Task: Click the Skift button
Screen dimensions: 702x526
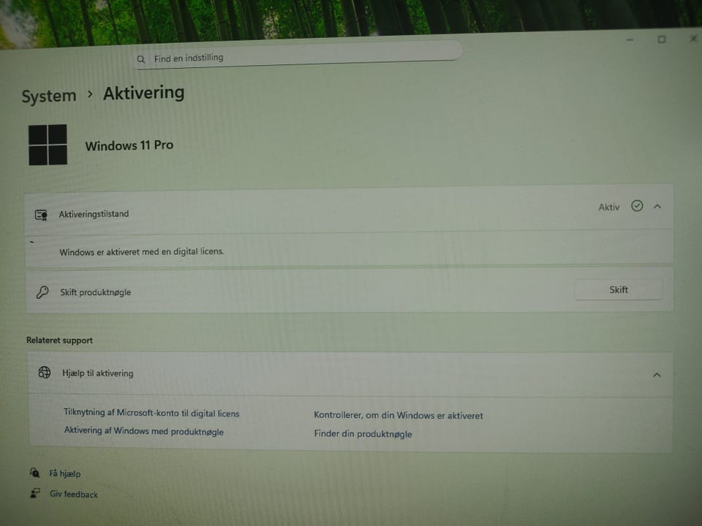Action: (619, 290)
